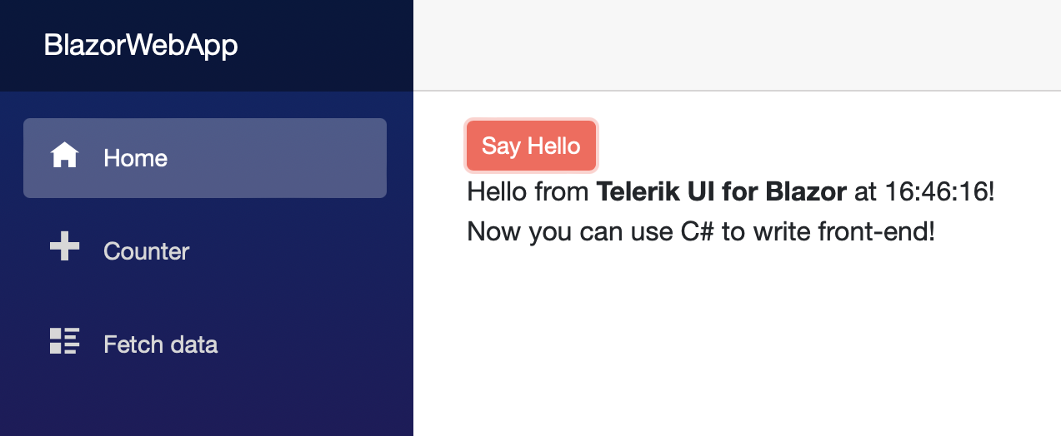The image size is (1061, 436).
Task: Click the Counter plus icon
Action: pos(64,249)
